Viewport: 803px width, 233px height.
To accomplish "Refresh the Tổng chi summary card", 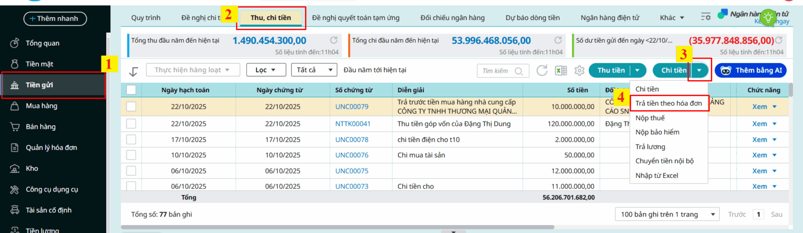I will (x=558, y=40).
